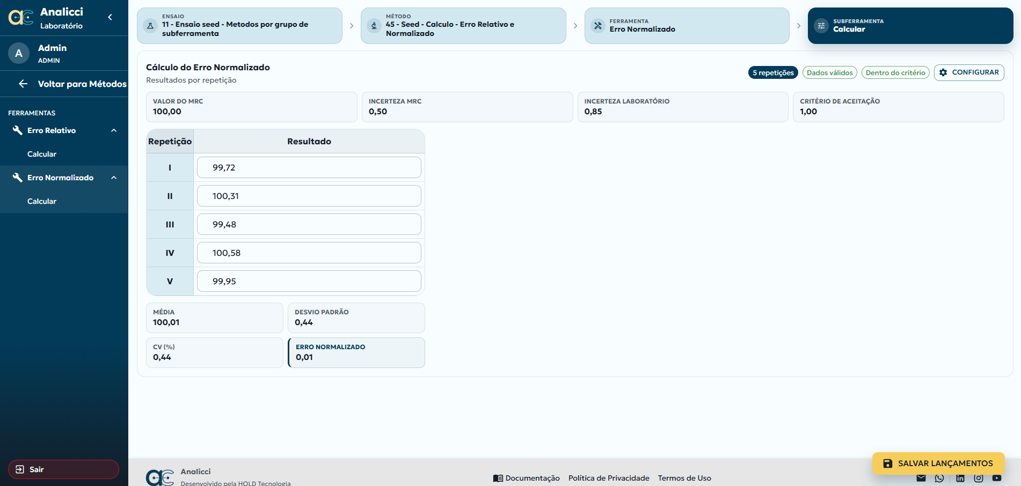
Task: Open the LinkedIn icon in footer
Action: point(960,478)
